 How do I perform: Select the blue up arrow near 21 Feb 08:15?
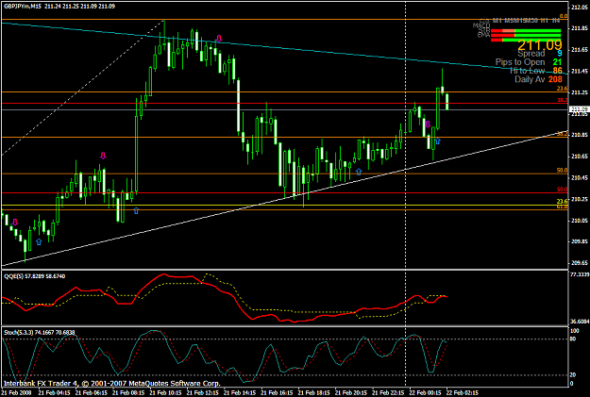click(136, 210)
